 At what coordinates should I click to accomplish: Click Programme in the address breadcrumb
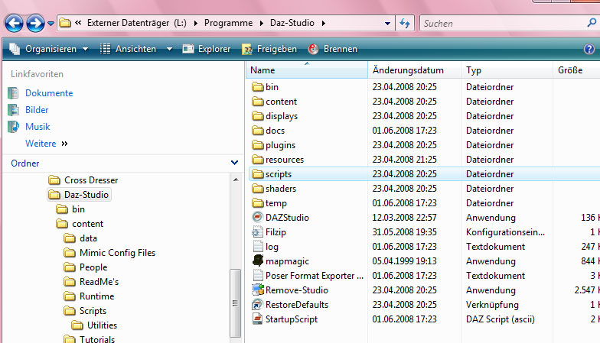228,23
